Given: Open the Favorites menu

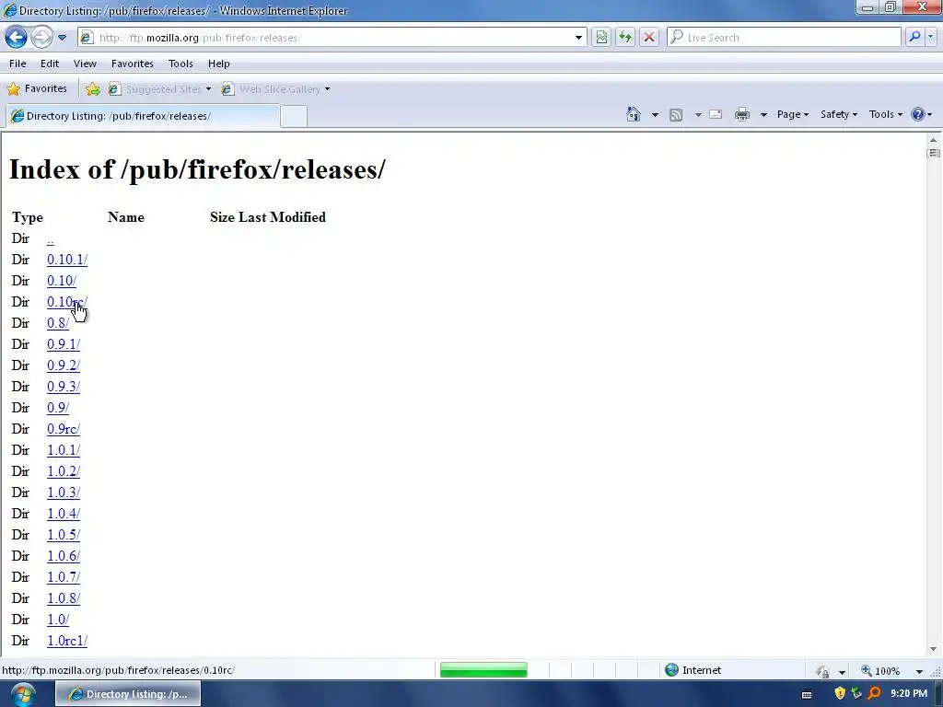Looking at the screenshot, I should click(133, 64).
